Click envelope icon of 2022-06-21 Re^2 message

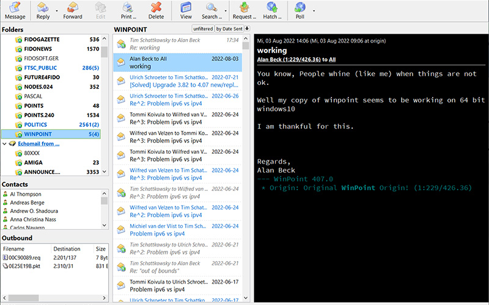(x=121, y=248)
